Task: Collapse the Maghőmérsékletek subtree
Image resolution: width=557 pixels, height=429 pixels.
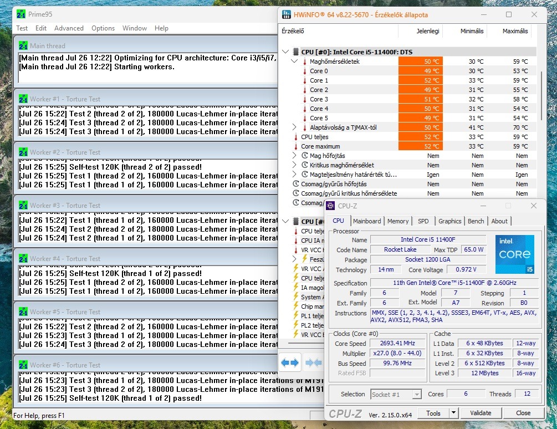Action: 294,61
